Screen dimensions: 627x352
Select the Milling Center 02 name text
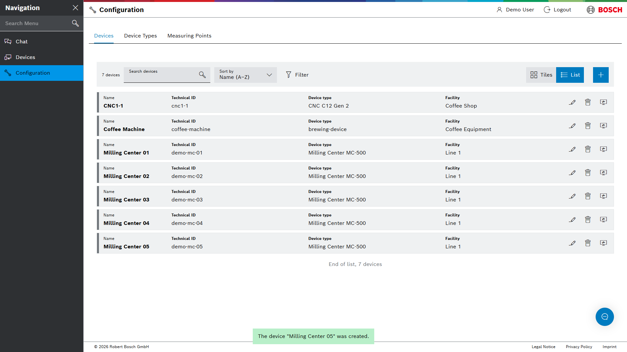126,176
